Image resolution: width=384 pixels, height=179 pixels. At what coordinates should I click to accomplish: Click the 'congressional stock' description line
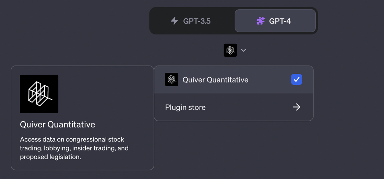tap(72, 139)
